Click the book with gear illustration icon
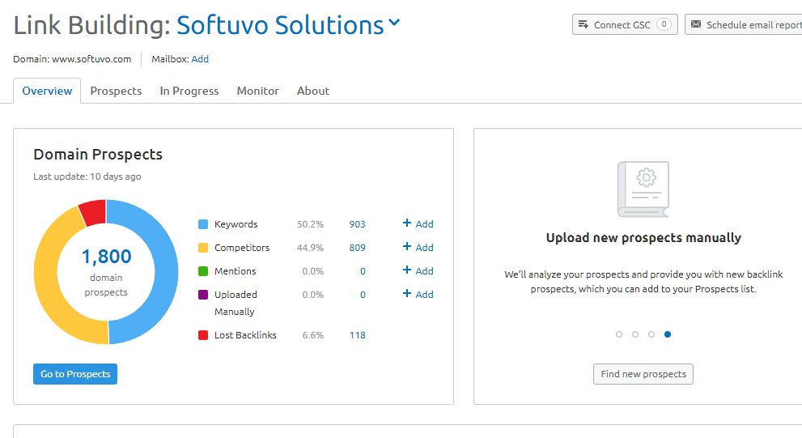 (x=643, y=189)
